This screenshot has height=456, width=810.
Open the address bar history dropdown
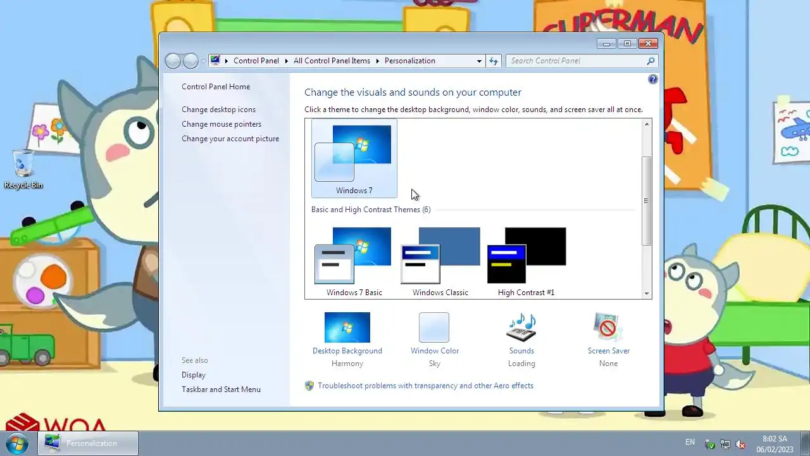[479, 61]
